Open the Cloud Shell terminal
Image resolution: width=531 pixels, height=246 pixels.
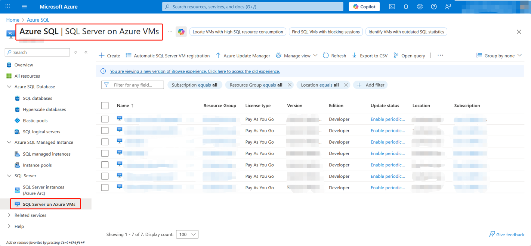point(392,6)
